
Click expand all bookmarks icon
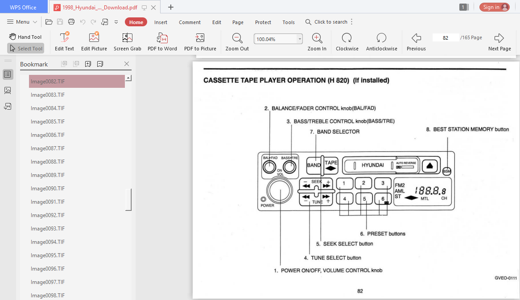click(x=64, y=64)
